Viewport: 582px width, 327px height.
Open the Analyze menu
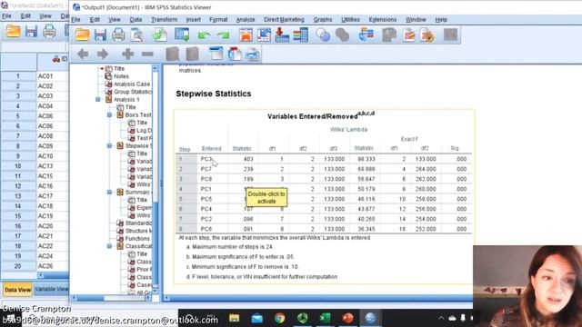pos(246,20)
